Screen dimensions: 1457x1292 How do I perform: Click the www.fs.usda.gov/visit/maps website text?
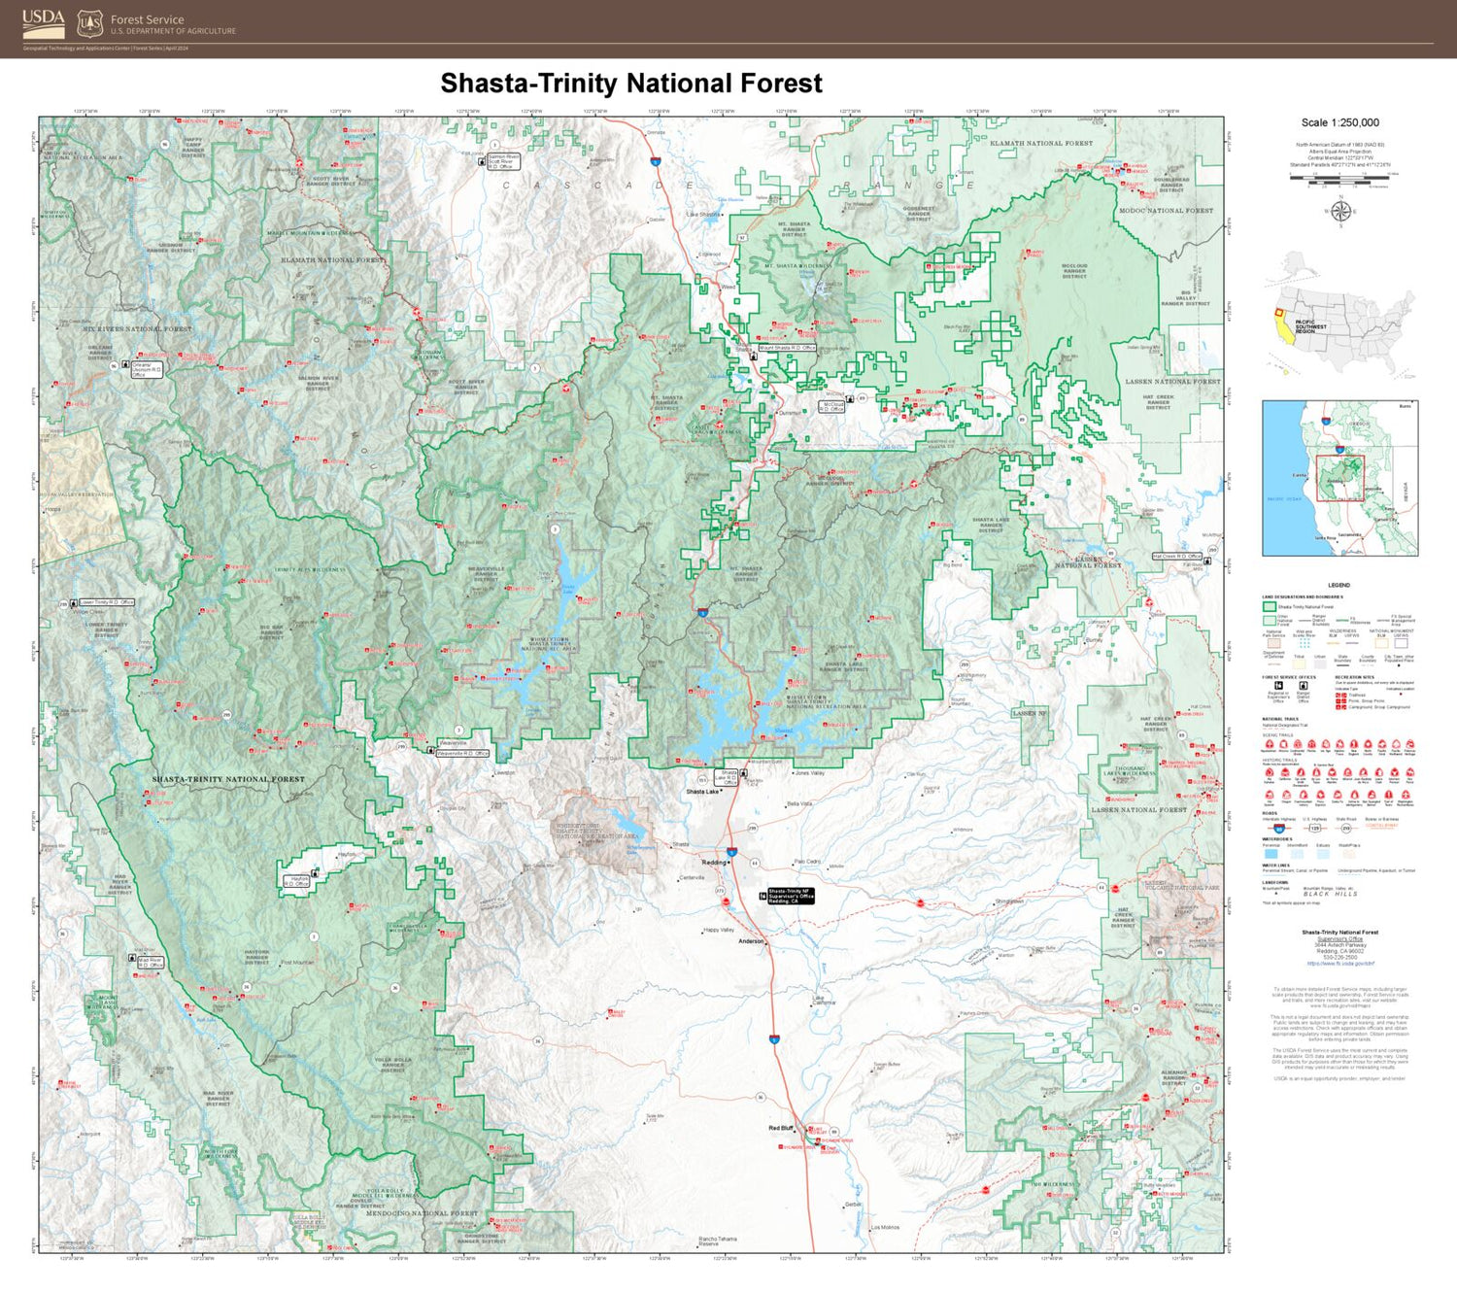tap(1340, 1005)
